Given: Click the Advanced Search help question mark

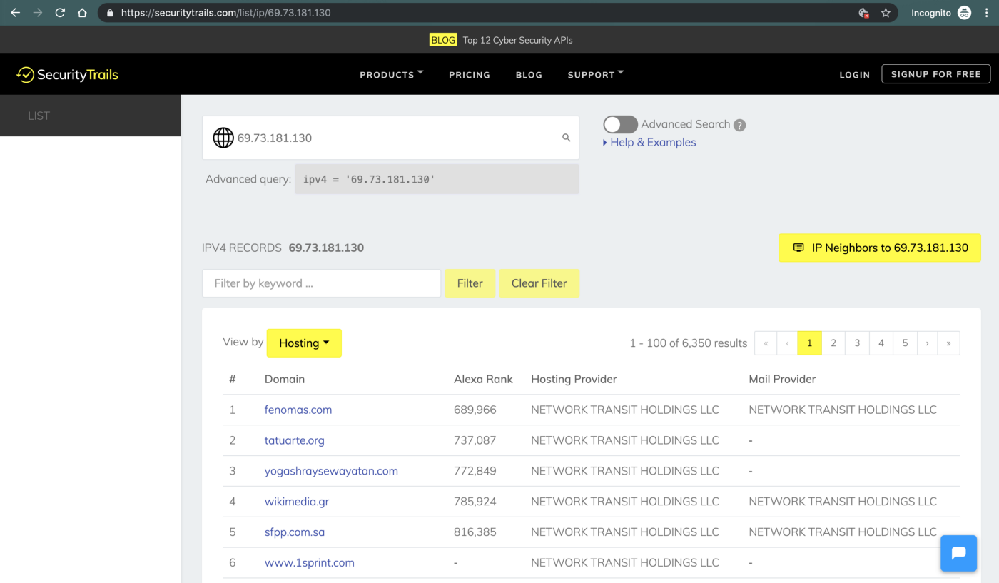Looking at the screenshot, I should tap(740, 125).
